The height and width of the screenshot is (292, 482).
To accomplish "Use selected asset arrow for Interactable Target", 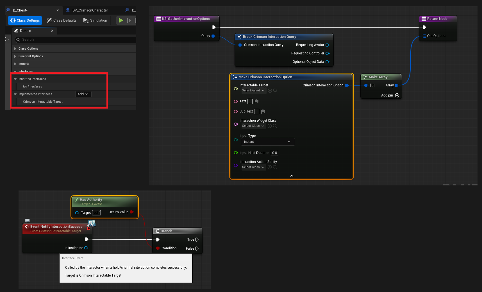I will point(270,91).
